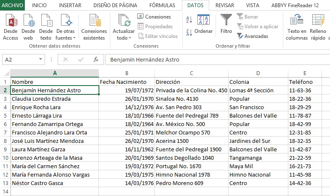Viewport: 330px width, 196px height.
Task: Click the Desde web data icon
Action: point(28,22)
